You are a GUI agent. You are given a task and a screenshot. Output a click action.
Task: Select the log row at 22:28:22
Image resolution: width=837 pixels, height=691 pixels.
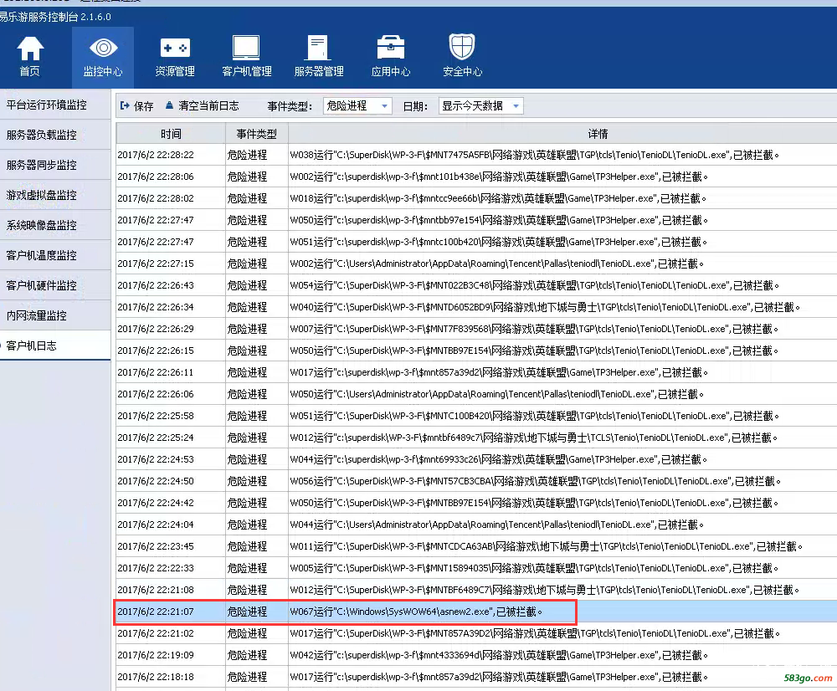pyautogui.click(x=476, y=155)
